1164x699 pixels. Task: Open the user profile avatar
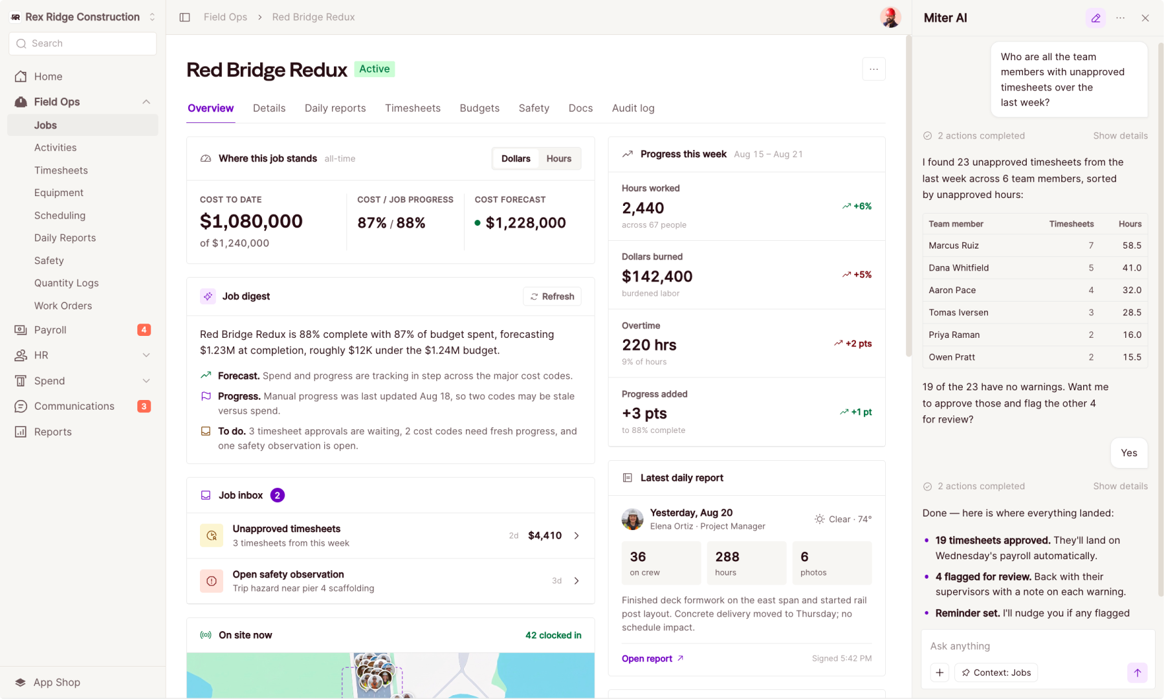tap(890, 17)
